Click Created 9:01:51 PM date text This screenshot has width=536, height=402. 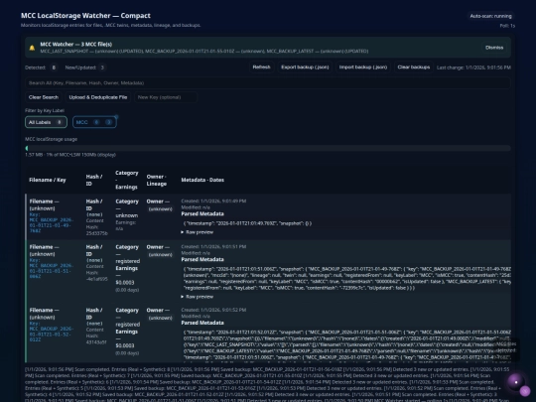pos(213,246)
